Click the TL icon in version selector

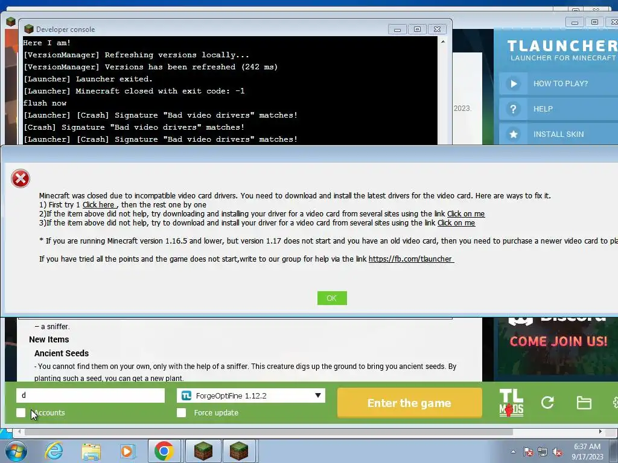186,395
